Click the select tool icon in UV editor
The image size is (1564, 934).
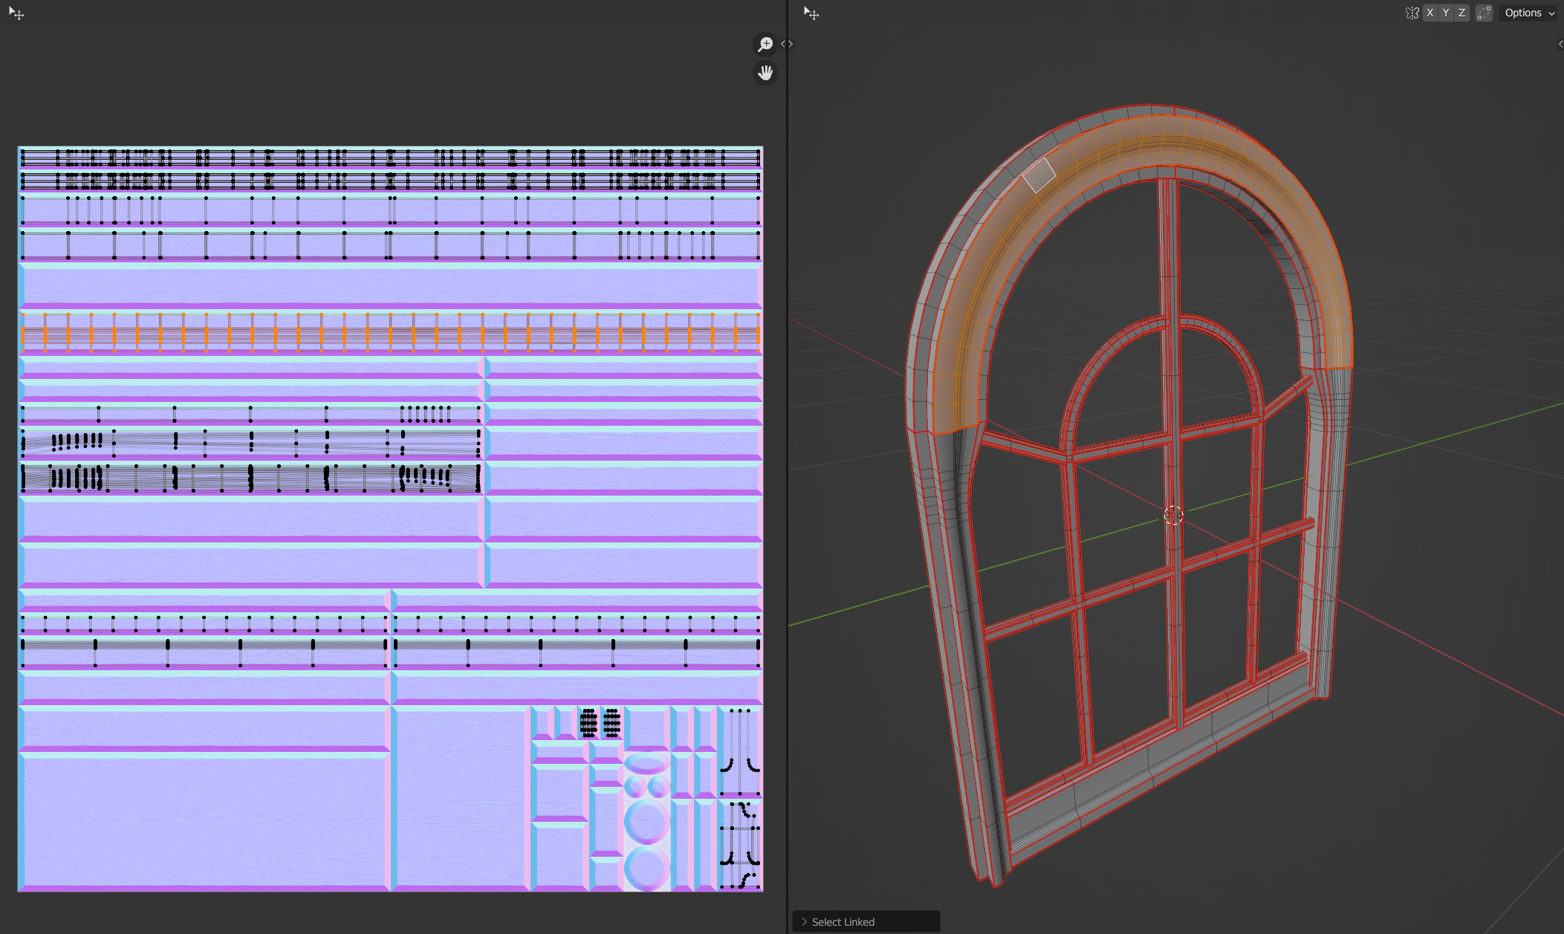click(16, 13)
